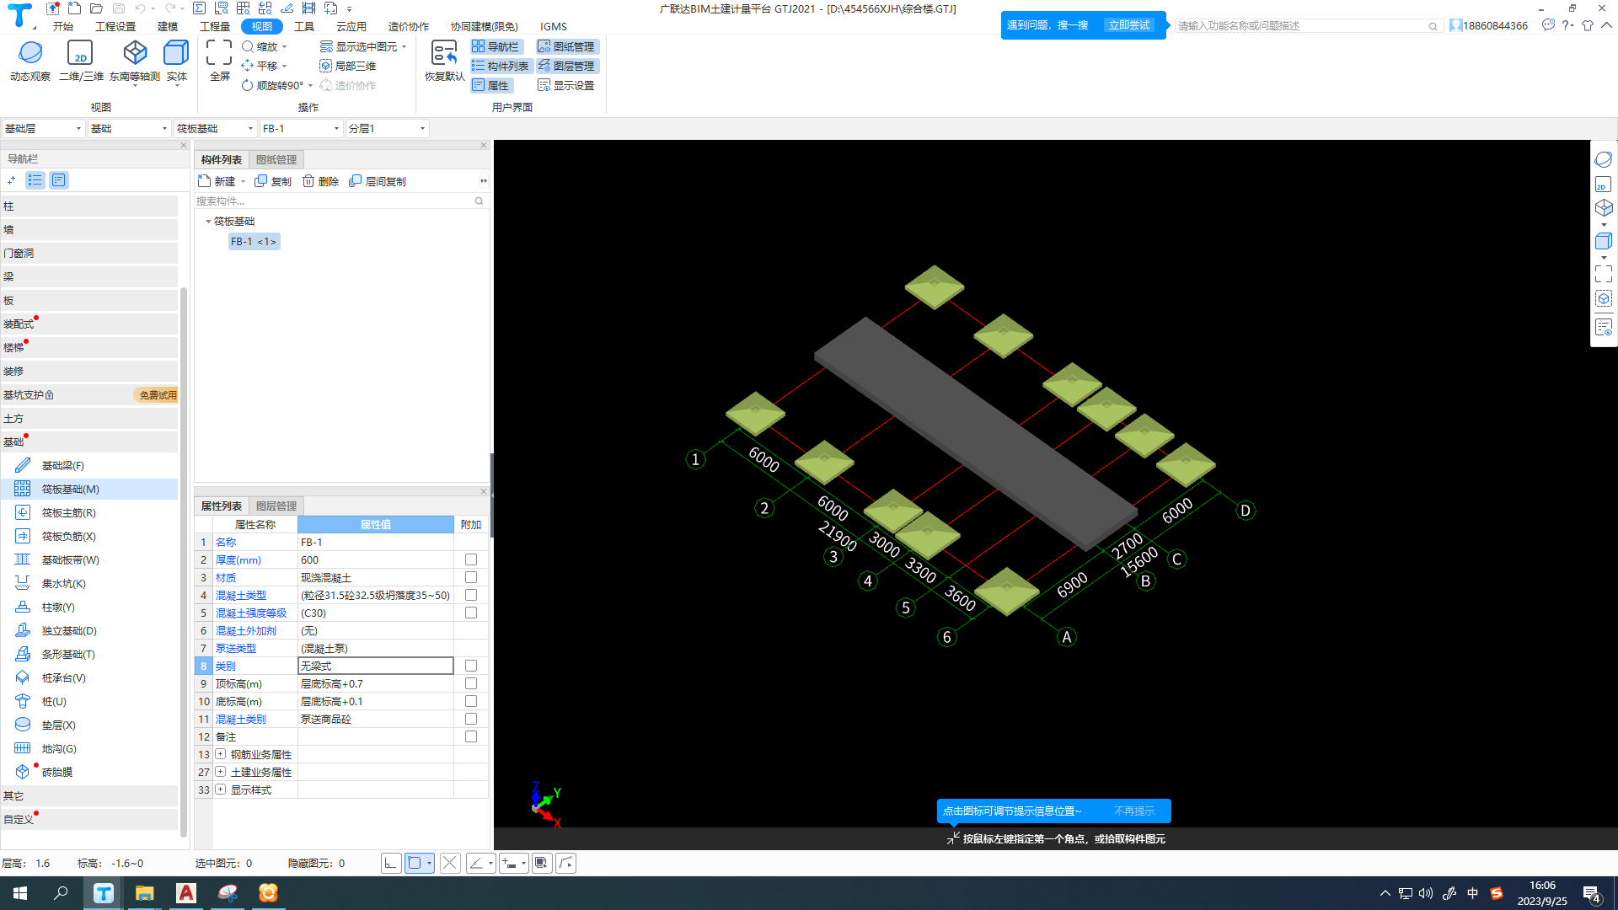
Task: Choose 桩承台(V) component type
Action: (63, 677)
